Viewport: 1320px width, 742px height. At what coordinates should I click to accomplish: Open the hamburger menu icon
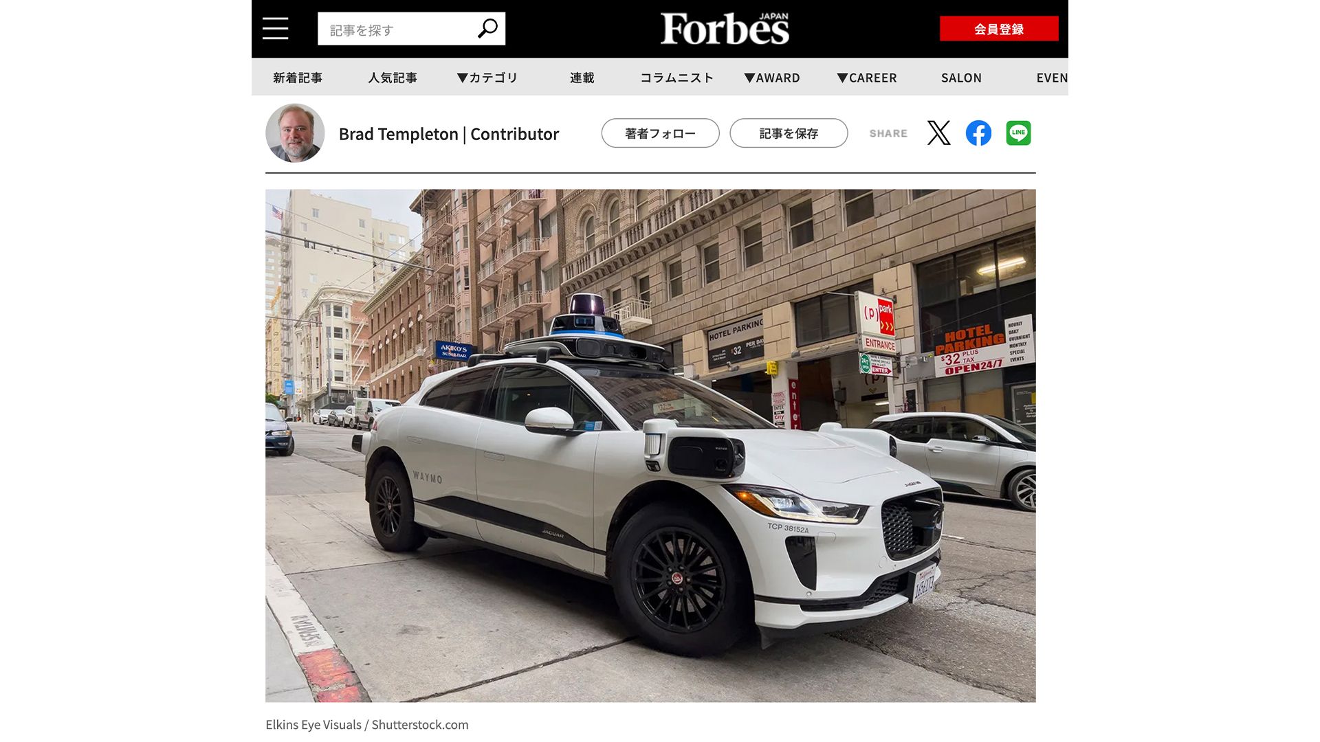[x=275, y=29]
